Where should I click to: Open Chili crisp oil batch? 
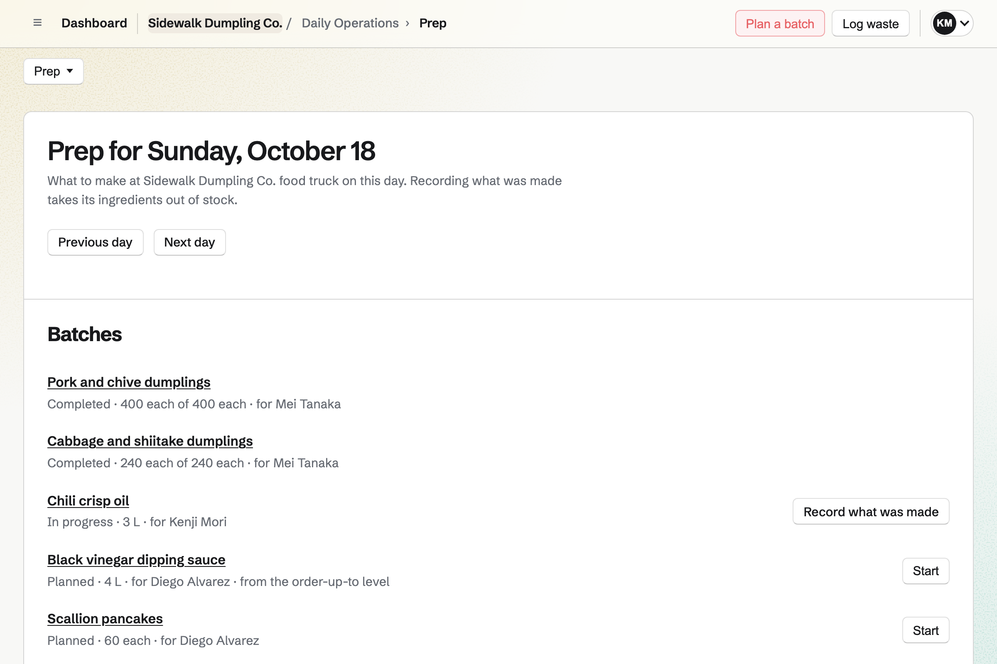(x=88, y=500)
